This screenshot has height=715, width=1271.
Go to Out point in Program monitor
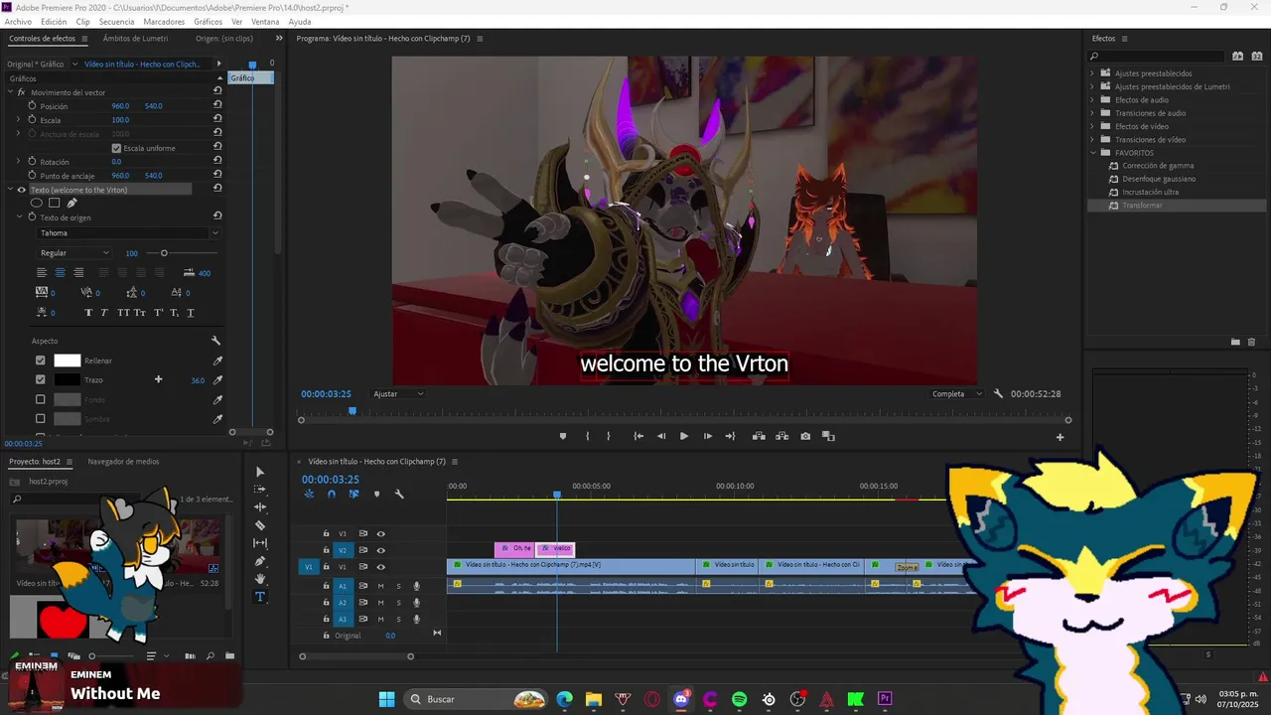(731, 436)
